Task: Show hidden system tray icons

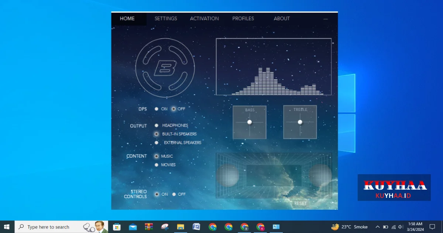Action: [x=377, y=227]
